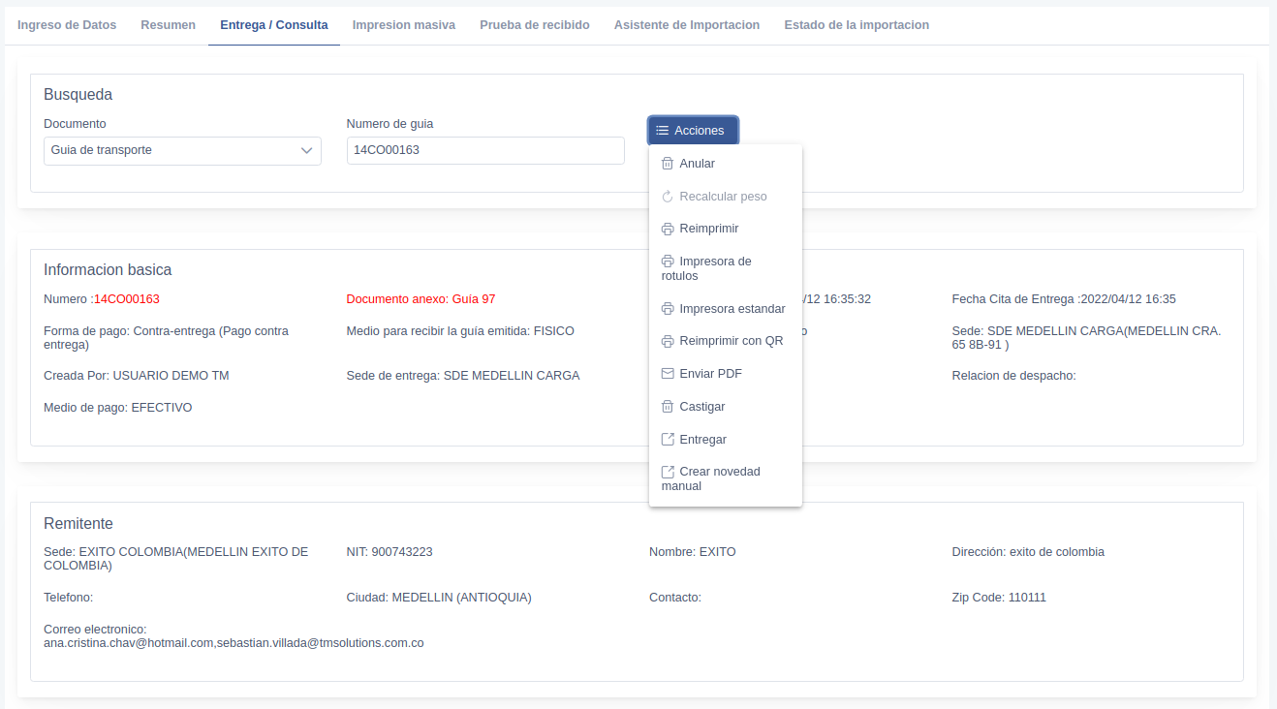This screenshot has height=709, width=1277.
Task: Click the envelope icon for Enviar PDF
Action: coord(667,374)
